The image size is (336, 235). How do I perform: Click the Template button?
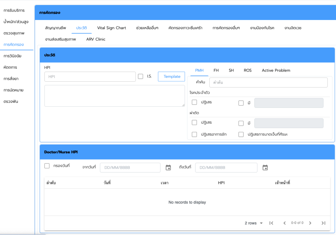[172, 76]
